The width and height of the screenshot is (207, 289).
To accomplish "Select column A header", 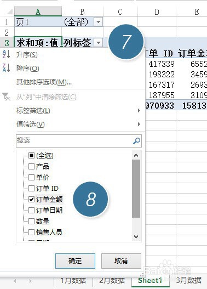I will [38, 12].
